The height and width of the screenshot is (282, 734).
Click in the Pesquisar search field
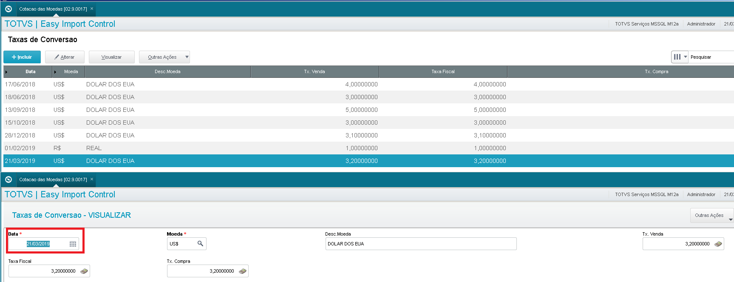[711, 57]
